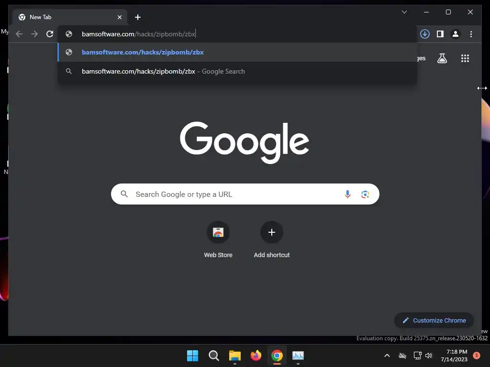Open Firefox from the taskbar

pyautogui.click(x=256, y=356)
